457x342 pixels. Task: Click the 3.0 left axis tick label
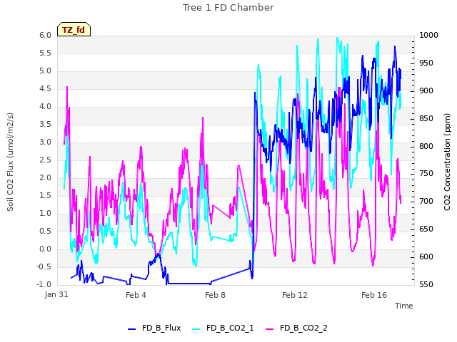point(46,142)
